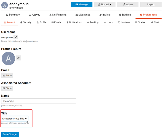Click the monitor icon on Interface sub-tab

point(119,22)
